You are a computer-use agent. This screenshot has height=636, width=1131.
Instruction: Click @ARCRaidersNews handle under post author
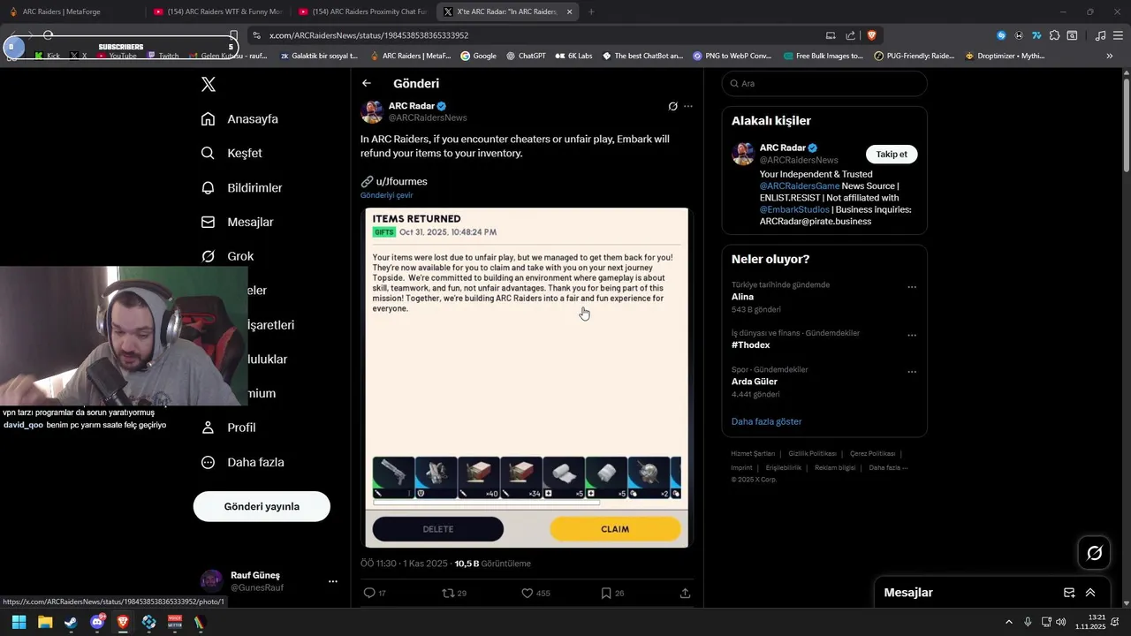[x=428, y=117]
